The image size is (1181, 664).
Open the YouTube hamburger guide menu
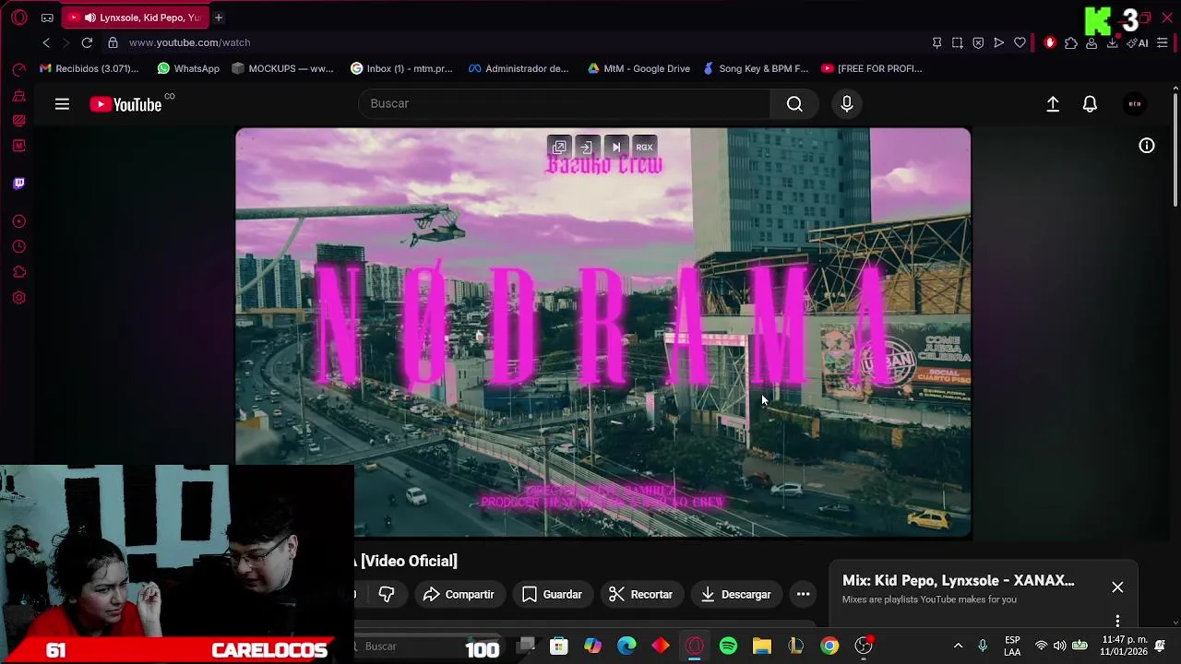(62, 104)
